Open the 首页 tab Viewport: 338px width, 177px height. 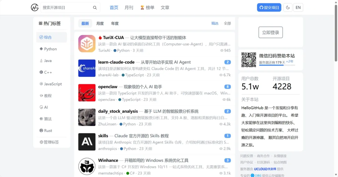click(x=114, y=7)
